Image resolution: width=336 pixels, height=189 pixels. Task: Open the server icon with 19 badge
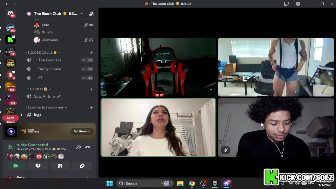tap(10, 51)
